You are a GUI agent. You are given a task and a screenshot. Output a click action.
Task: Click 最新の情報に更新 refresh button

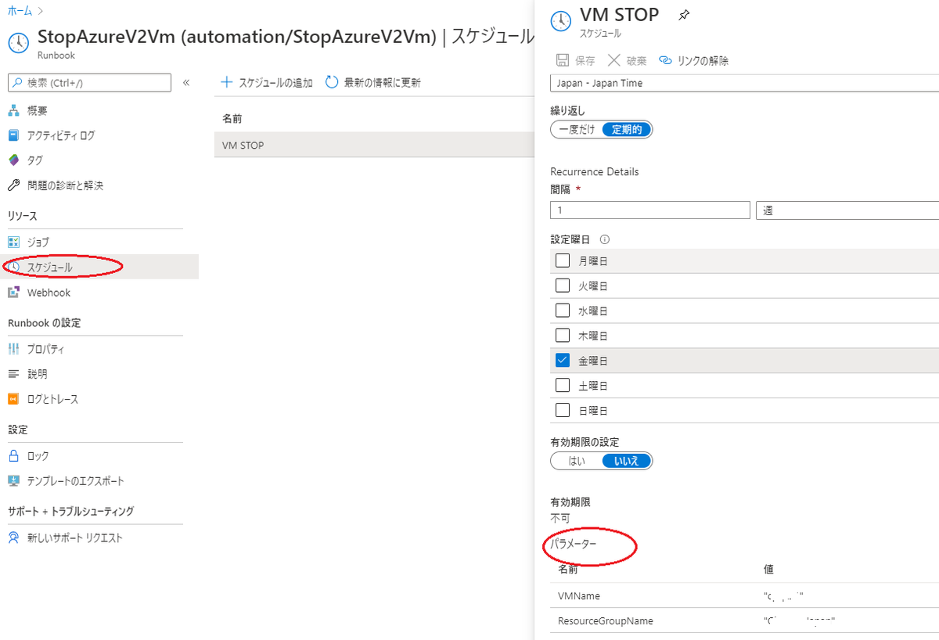pos(373,82)
